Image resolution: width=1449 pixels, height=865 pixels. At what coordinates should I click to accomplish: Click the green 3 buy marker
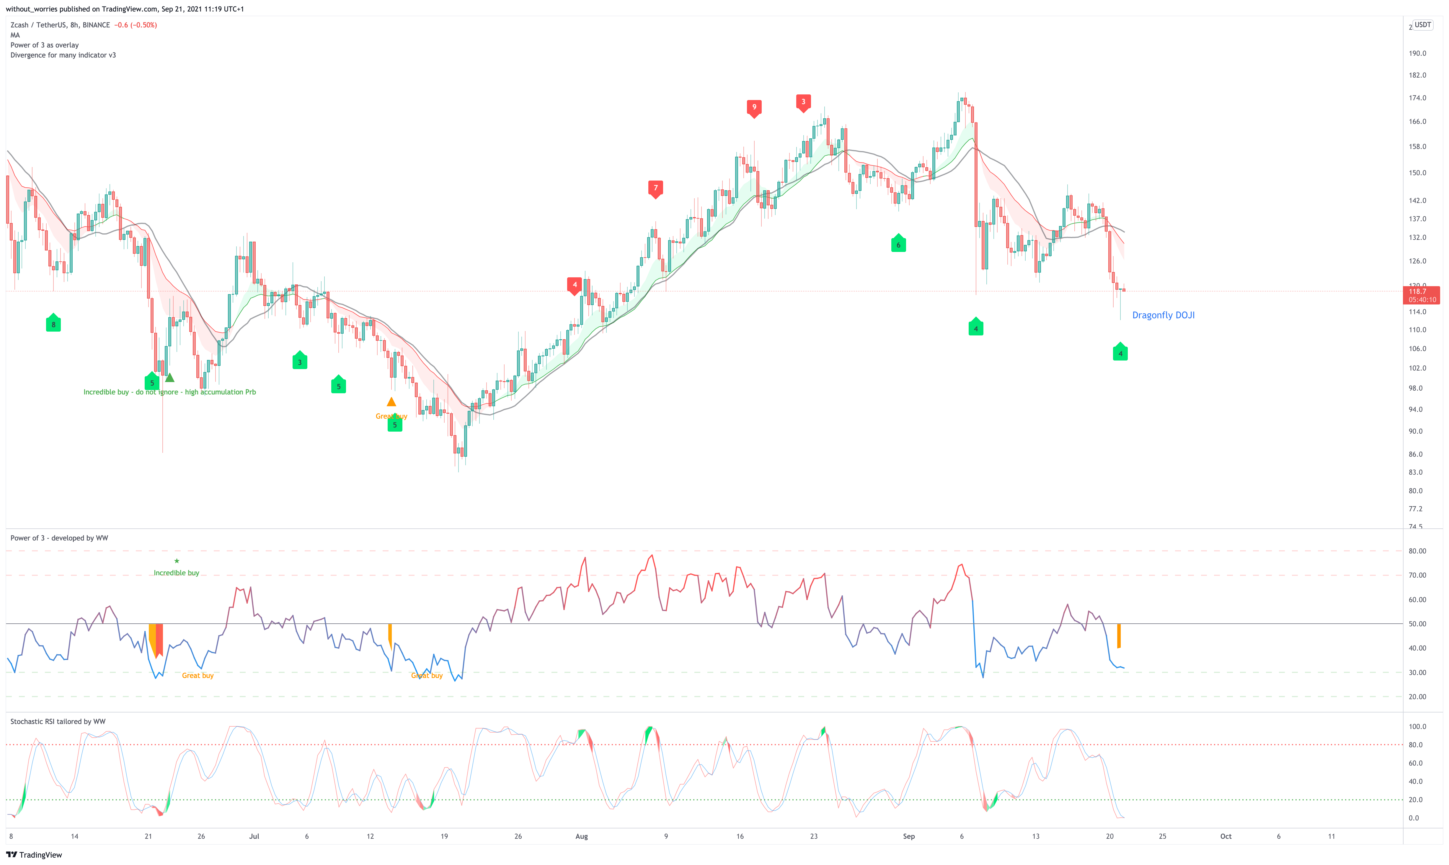(x=300, y=360)
